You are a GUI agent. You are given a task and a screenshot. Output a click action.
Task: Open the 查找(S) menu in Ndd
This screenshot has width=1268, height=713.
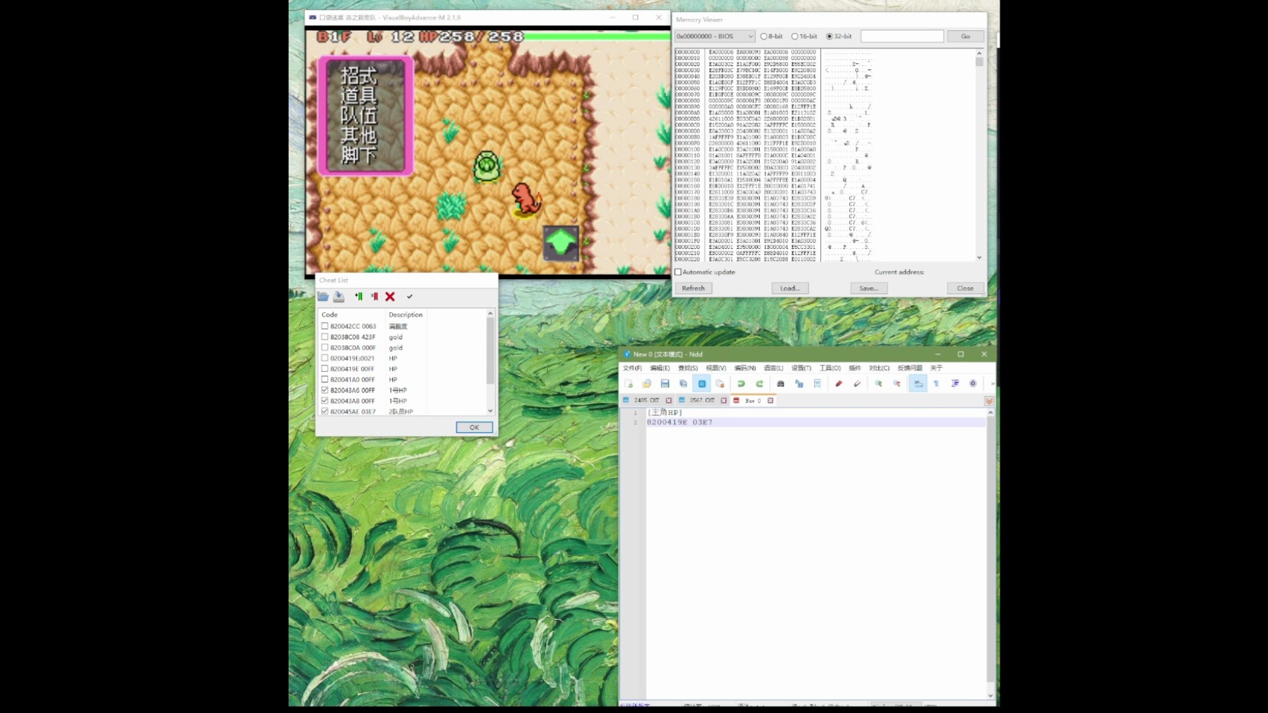pos(688,368)
